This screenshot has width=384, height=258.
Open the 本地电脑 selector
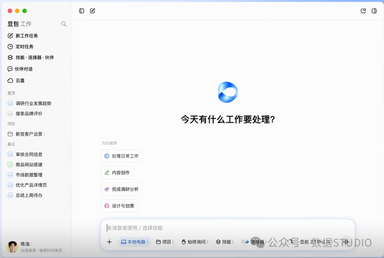pos(135,242)
